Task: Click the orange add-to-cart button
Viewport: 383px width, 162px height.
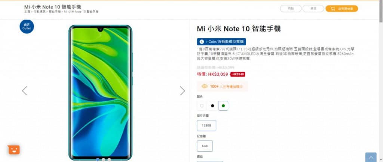Action: point(342,9)
